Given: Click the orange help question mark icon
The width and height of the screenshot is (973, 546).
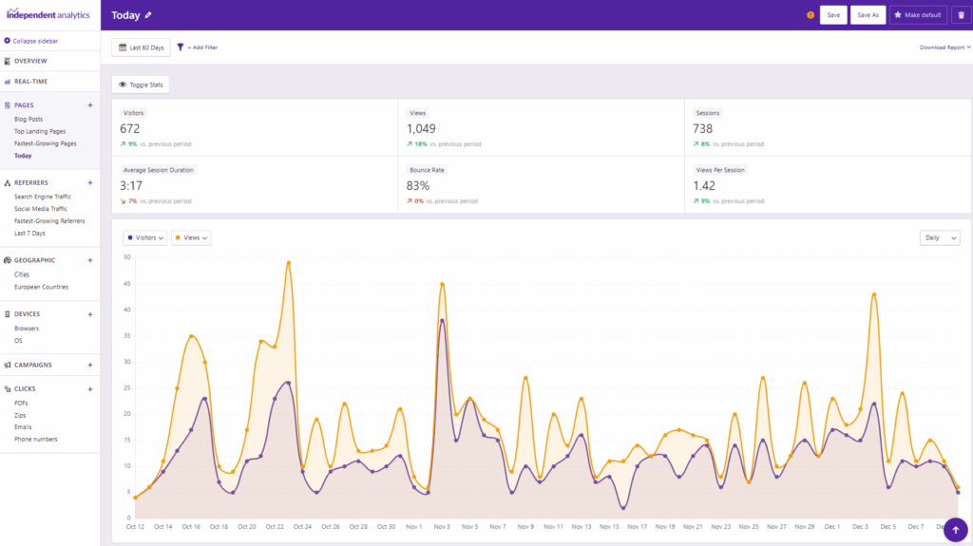Looking at the screenshot, I should coord(811,15).
